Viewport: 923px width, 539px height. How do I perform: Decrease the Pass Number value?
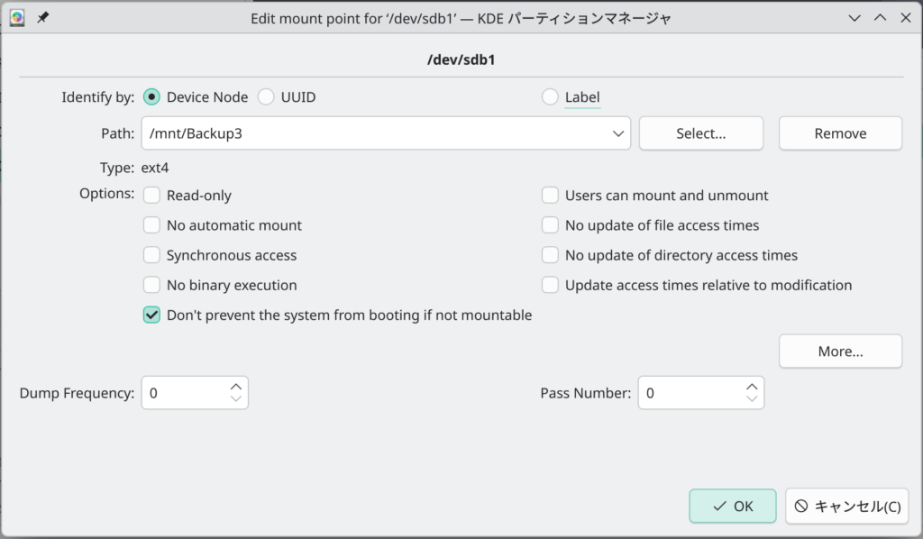752,399
